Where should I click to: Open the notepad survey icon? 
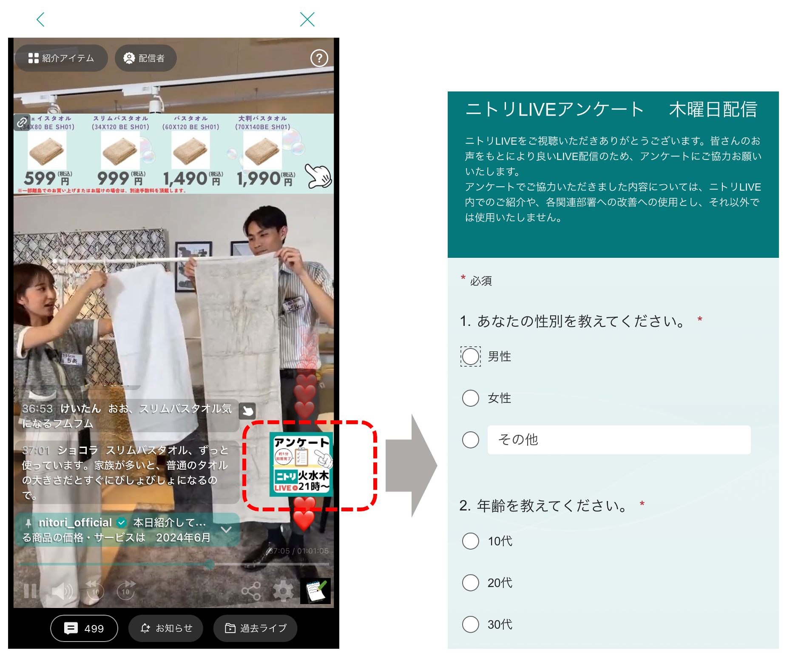coord(315,591)
